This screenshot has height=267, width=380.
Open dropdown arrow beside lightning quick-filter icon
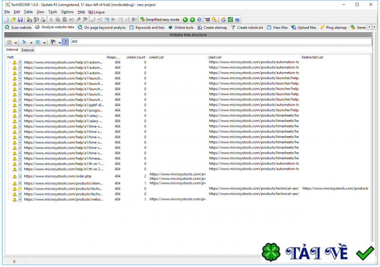tap(16, 43)
